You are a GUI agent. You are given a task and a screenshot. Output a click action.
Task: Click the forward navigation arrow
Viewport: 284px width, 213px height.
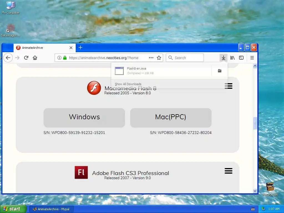coord(17,58)
